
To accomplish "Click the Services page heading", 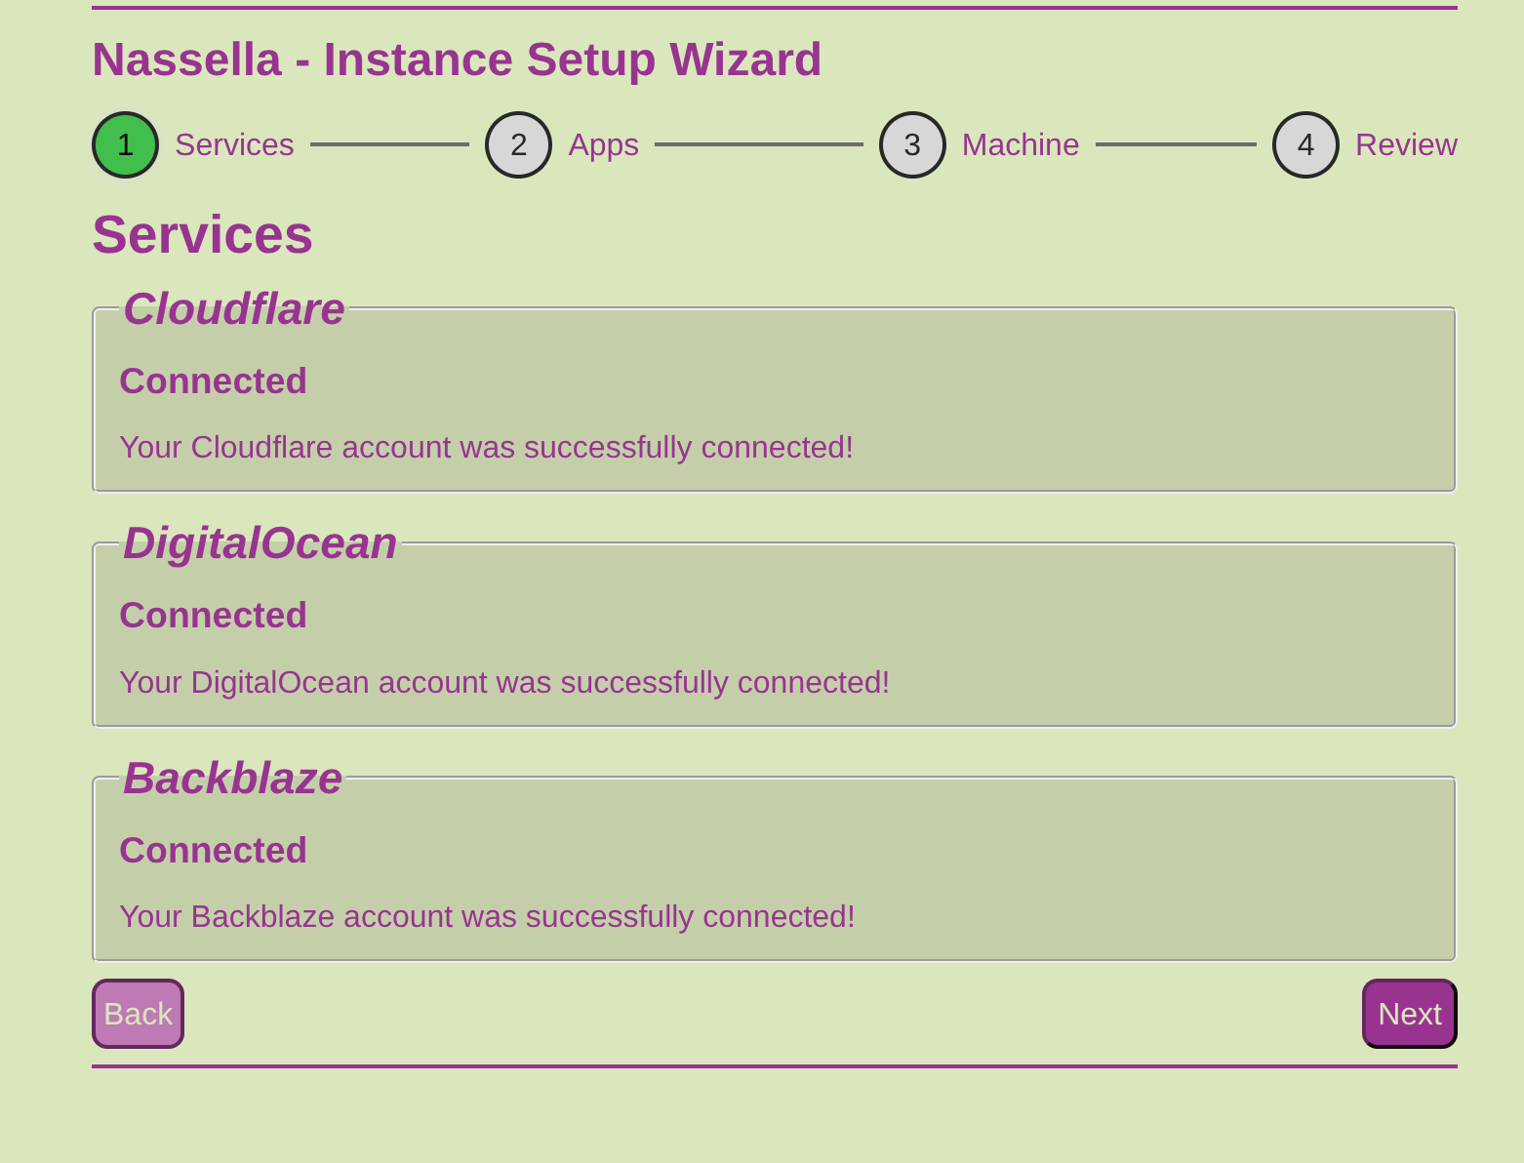I will tap(202, 234).
